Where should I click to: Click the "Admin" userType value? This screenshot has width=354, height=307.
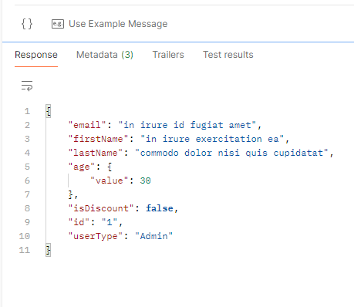click(153, 236)
